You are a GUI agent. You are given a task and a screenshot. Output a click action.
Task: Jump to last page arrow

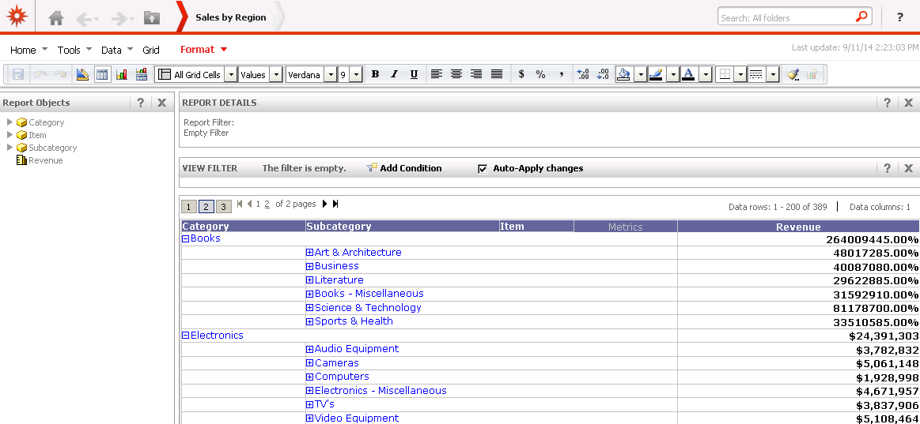335,204
